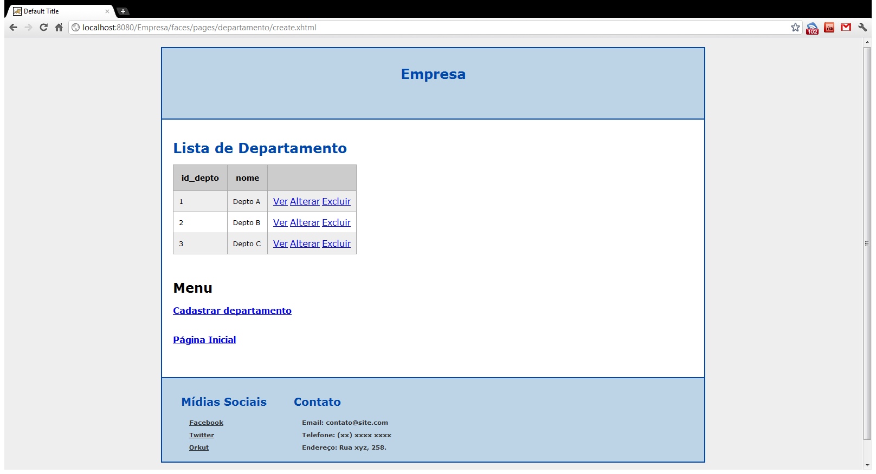
Task: Click the scrollbar down arrow
Action: click(x=867, y=465)
